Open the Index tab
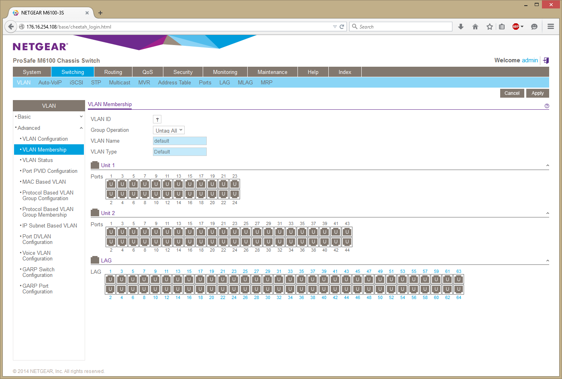The image size is (562, 379). click(345, 72)
